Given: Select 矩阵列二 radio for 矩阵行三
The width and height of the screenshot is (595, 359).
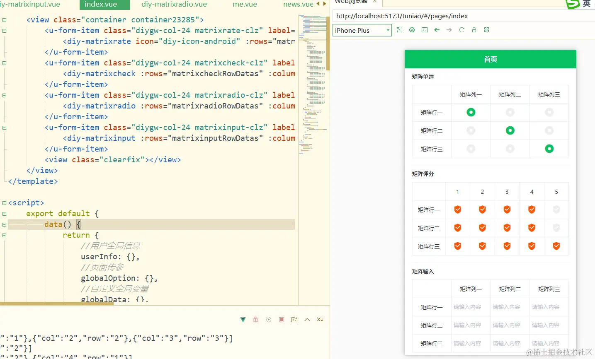Looking at the screenshot, I should [510, 149].
